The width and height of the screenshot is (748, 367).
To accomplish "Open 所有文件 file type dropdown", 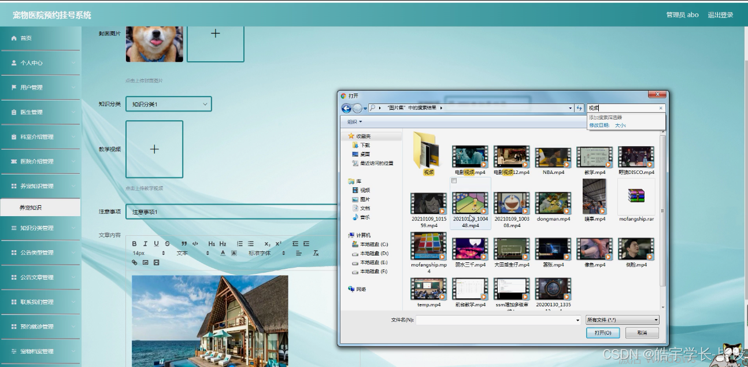I will tap(622, 320).
